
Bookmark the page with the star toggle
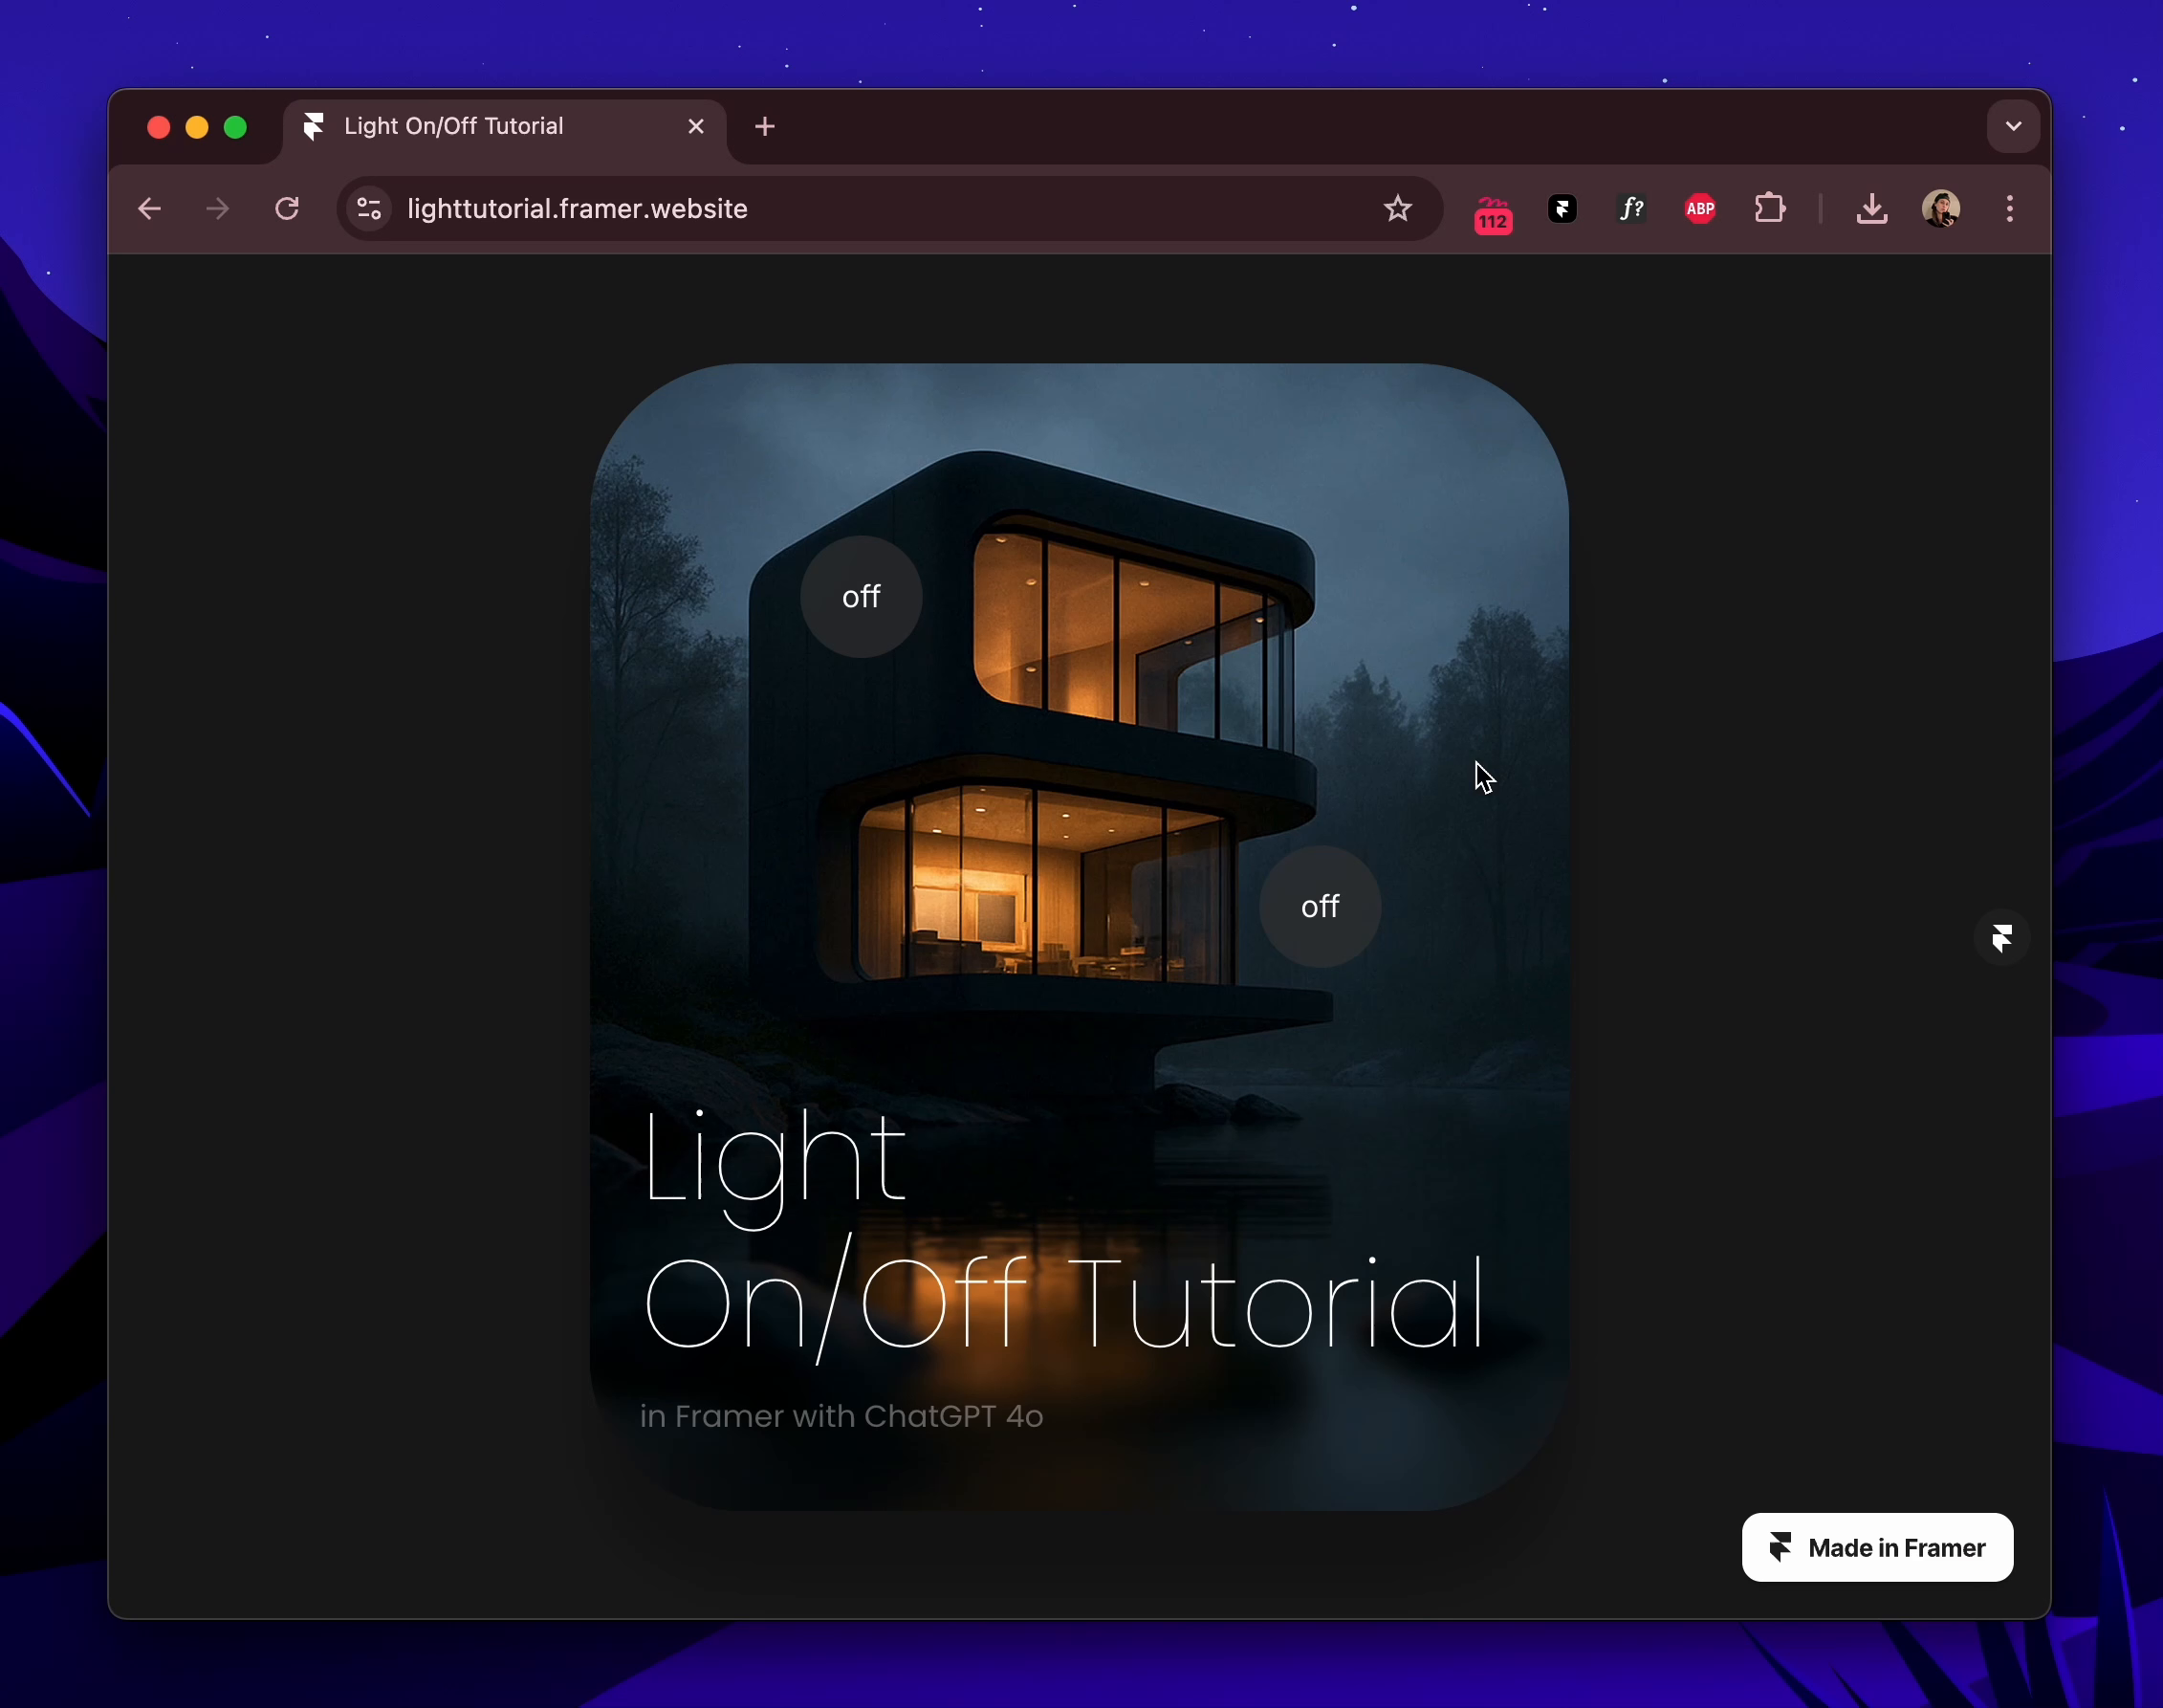[x=1397, y=208]
